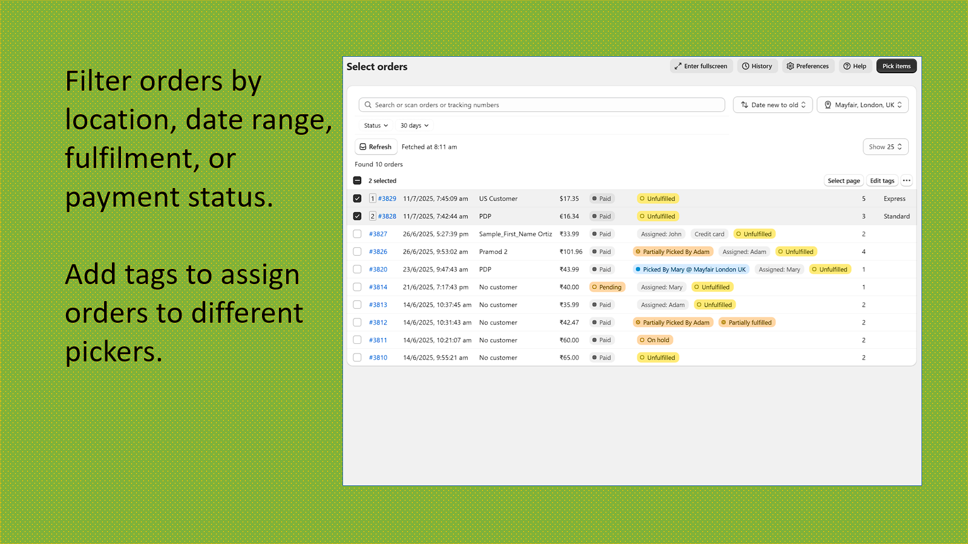Viewport: 968px width, 544px height.
Task: Click the Assigned: John tag
Action: click(x=661, y=234)
